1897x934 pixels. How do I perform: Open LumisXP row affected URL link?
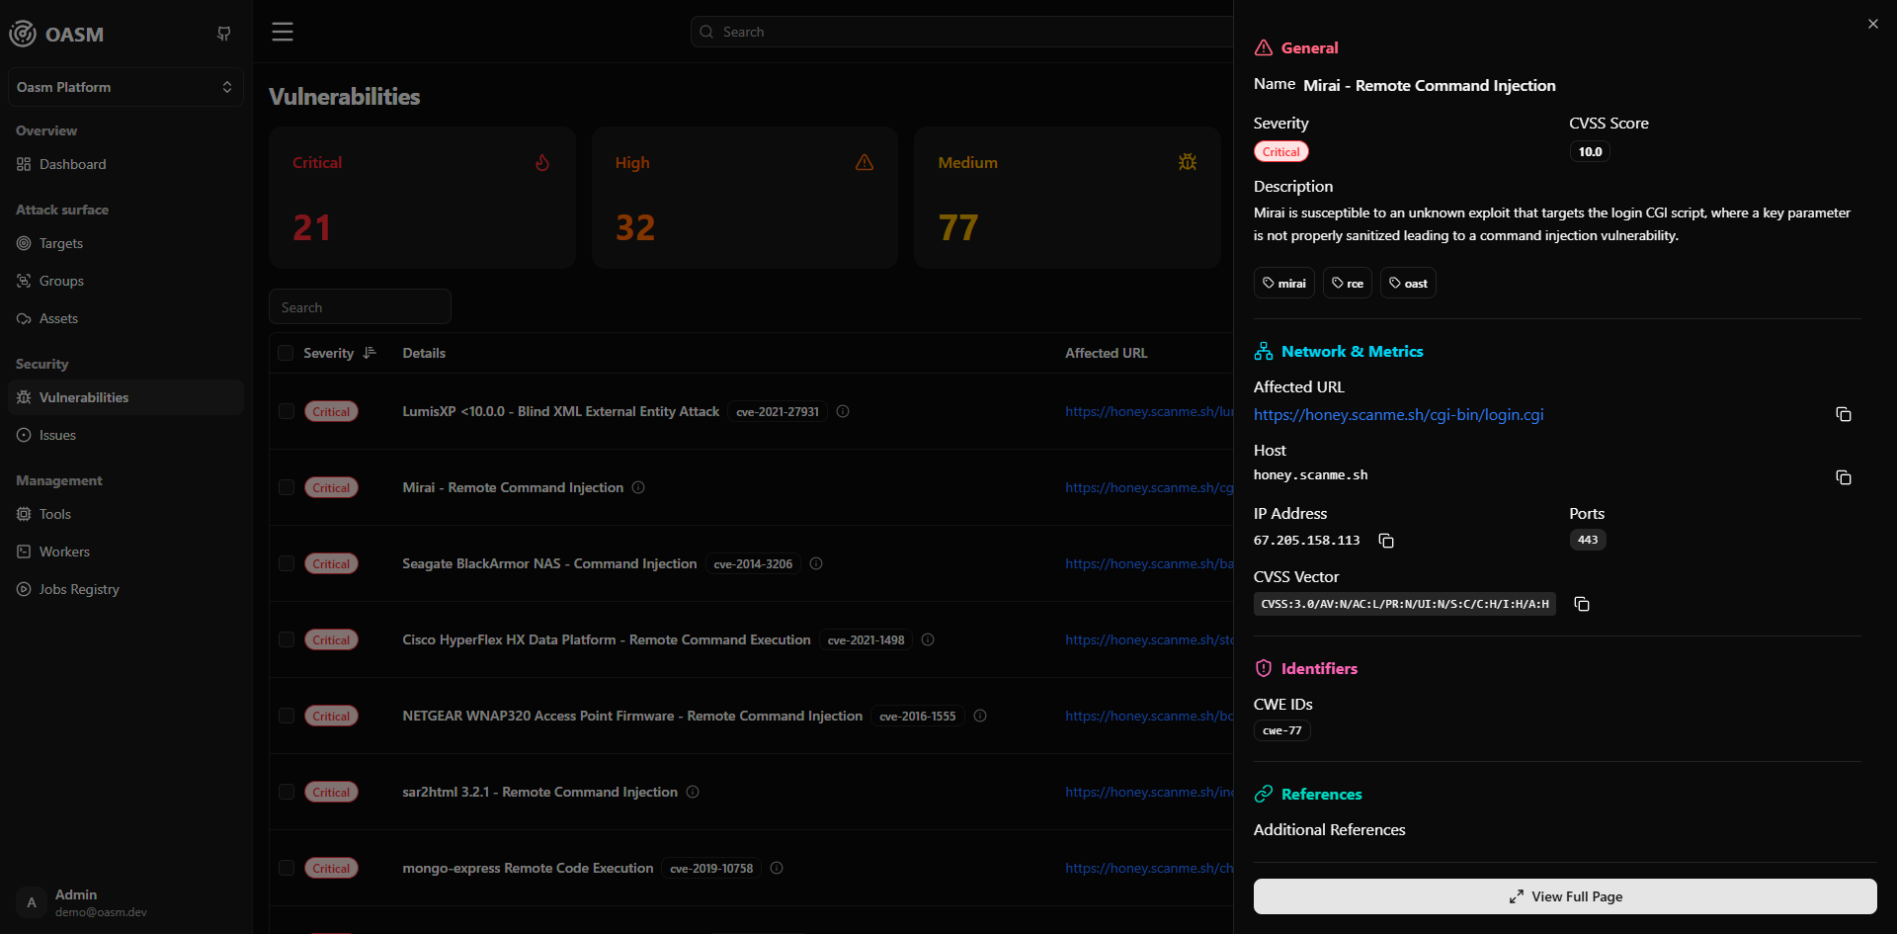1149,411
